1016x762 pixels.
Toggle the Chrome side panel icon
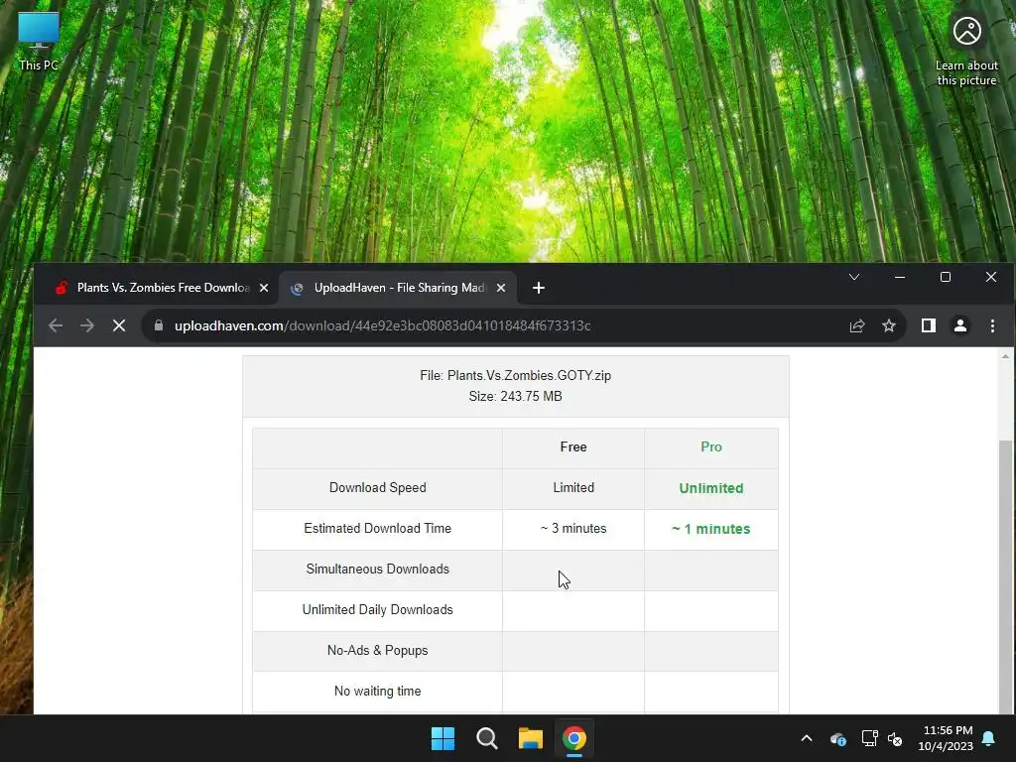(929, 325)
